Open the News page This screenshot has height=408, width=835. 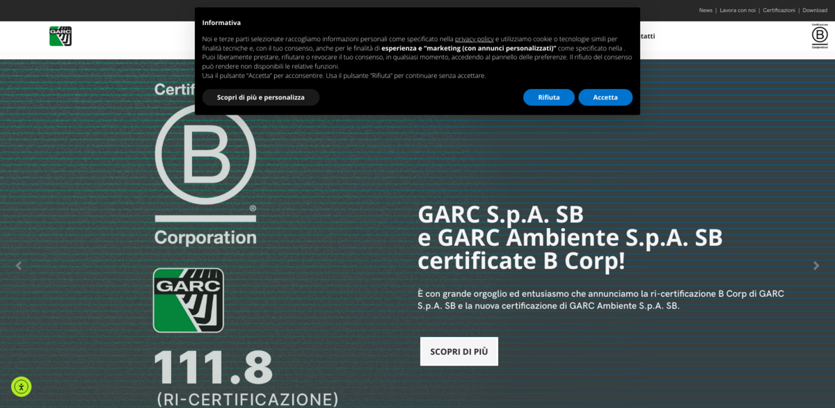(x=705, y=10)
